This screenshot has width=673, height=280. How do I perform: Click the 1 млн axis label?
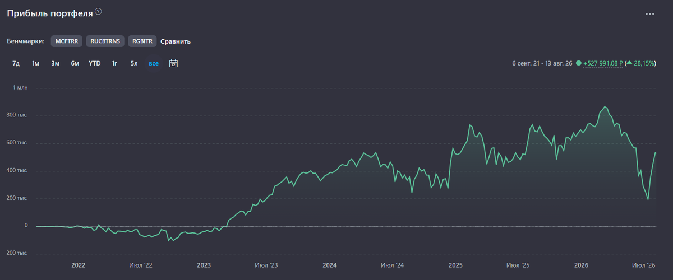click(20, 88)
